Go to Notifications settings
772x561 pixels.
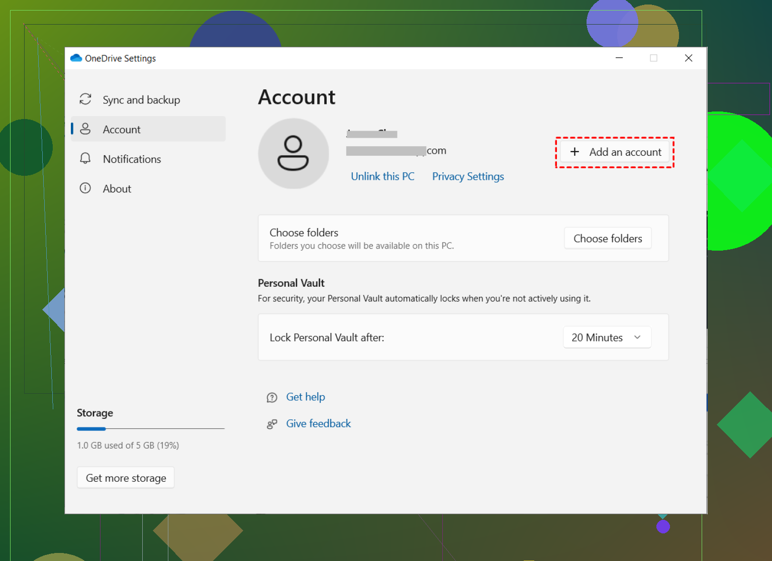pyautogui.click(x=148, y=159)
